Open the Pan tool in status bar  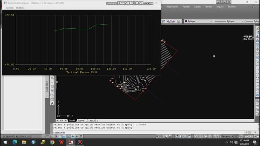177,136
